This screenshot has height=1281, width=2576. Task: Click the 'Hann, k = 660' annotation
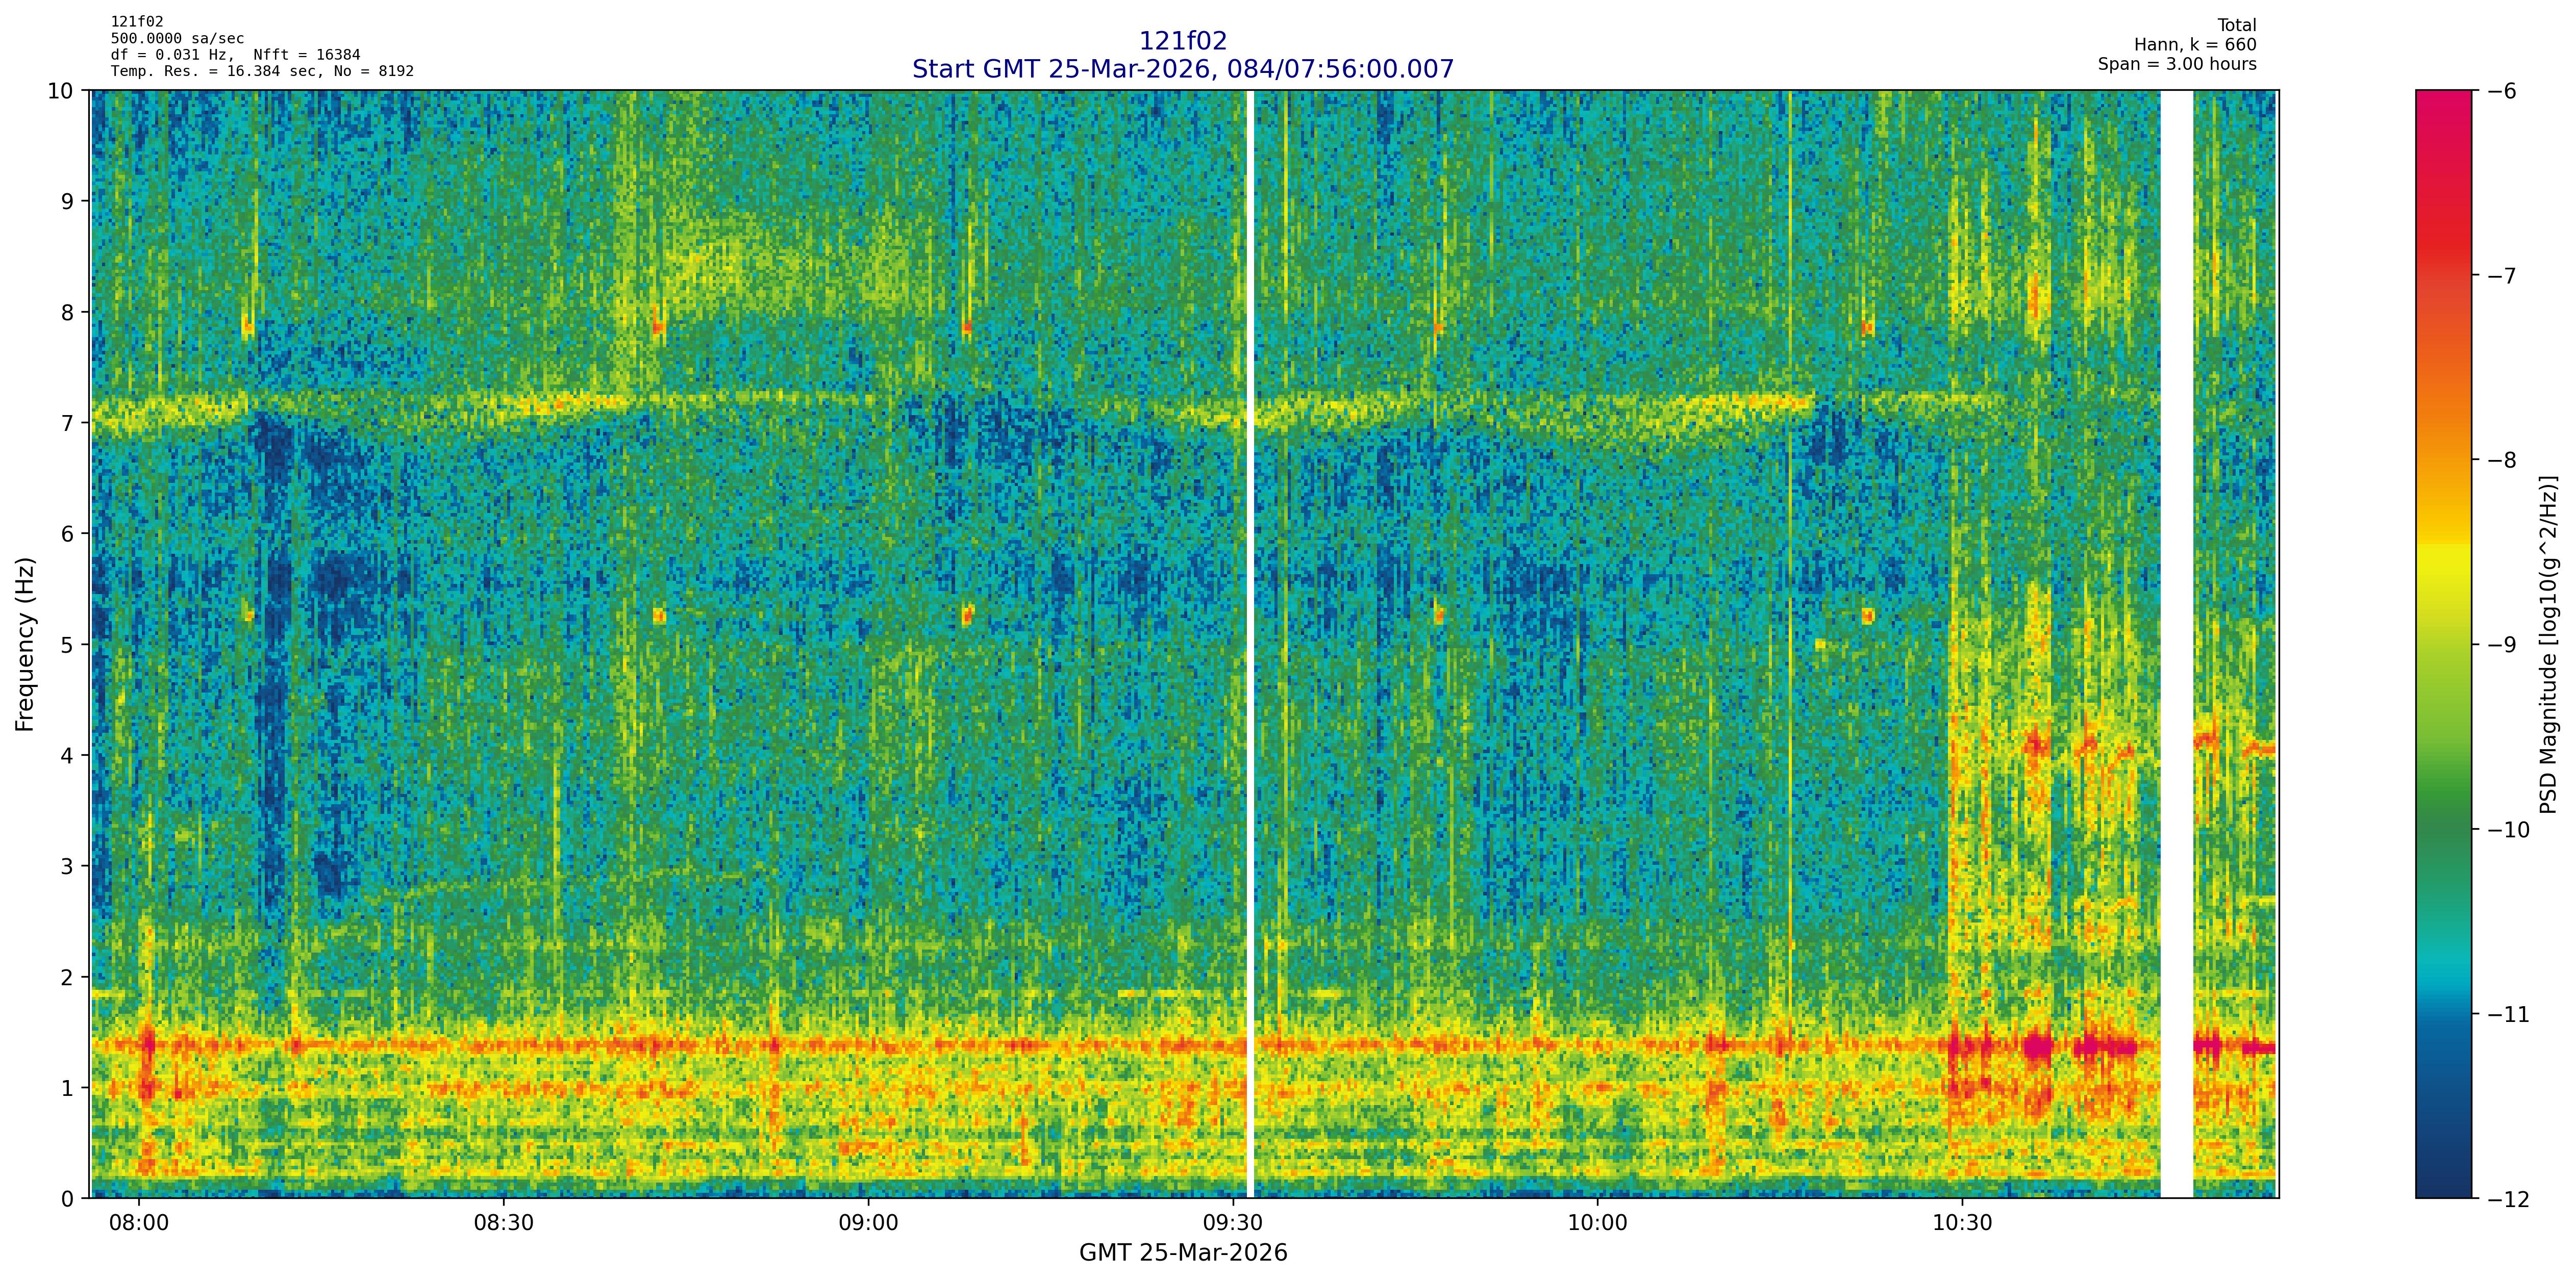(x=2195, y=45)
